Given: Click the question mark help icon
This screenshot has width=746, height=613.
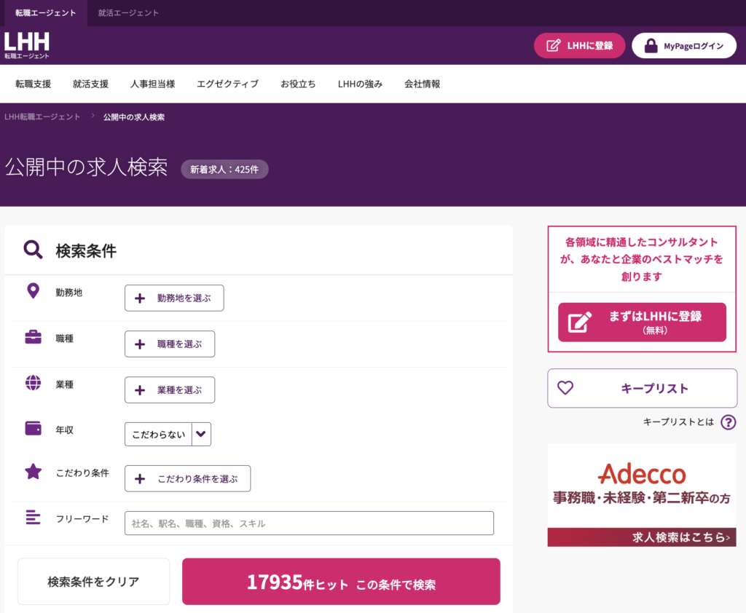Looking at the screenshot, I should 728,422.
